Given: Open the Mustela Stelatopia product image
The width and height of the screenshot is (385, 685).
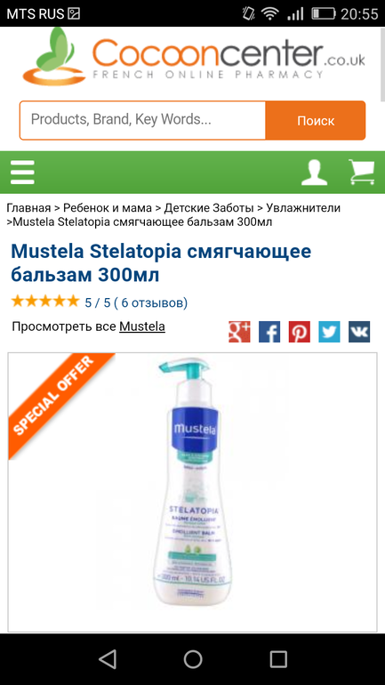Looking at the screenshot, I should click(x=192, y=491).
